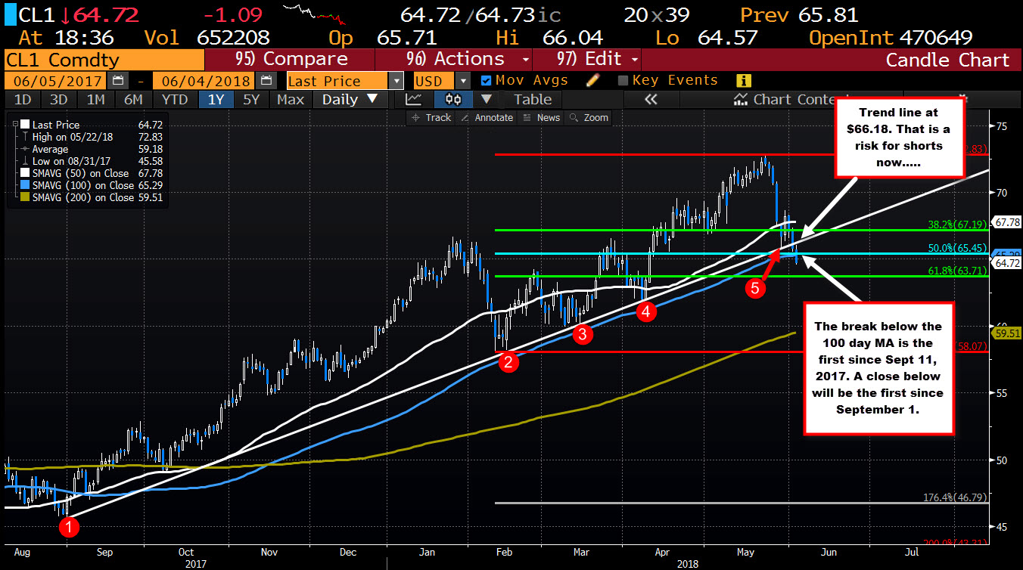
Task: Select the candle chart type icon
Action: [x=454, y=99]
